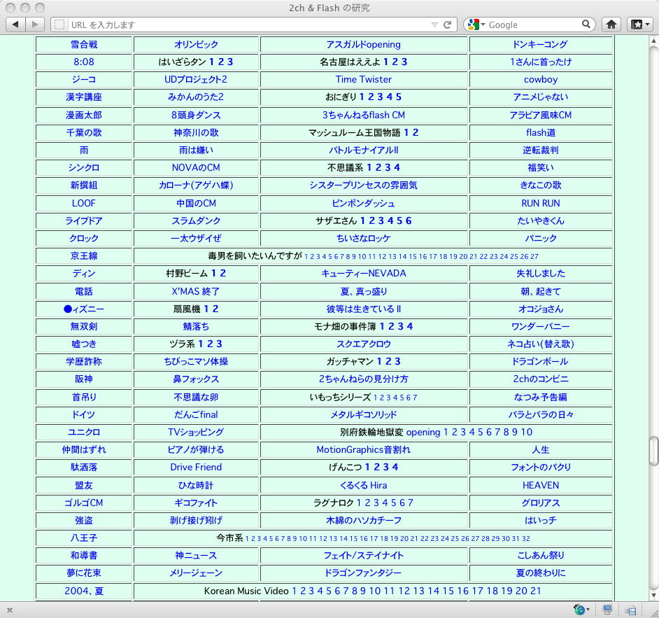Open the RUN RUN link
The width and height of the screenshot is (659, 618).
click(541, 204)
